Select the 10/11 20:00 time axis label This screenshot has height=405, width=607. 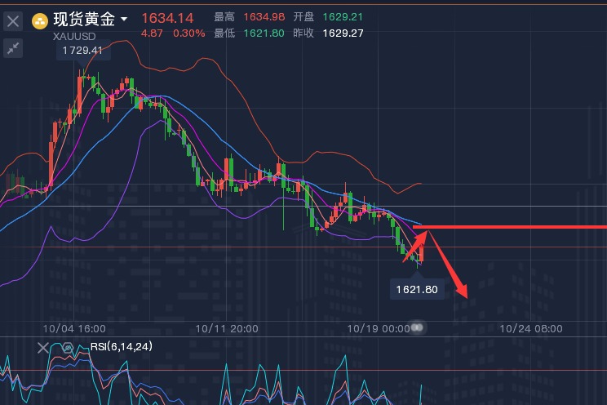click(227, 328)
